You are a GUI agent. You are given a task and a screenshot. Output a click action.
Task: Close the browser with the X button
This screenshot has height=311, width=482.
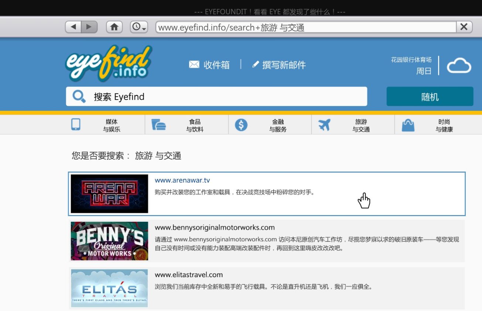[x=464, y=27]
